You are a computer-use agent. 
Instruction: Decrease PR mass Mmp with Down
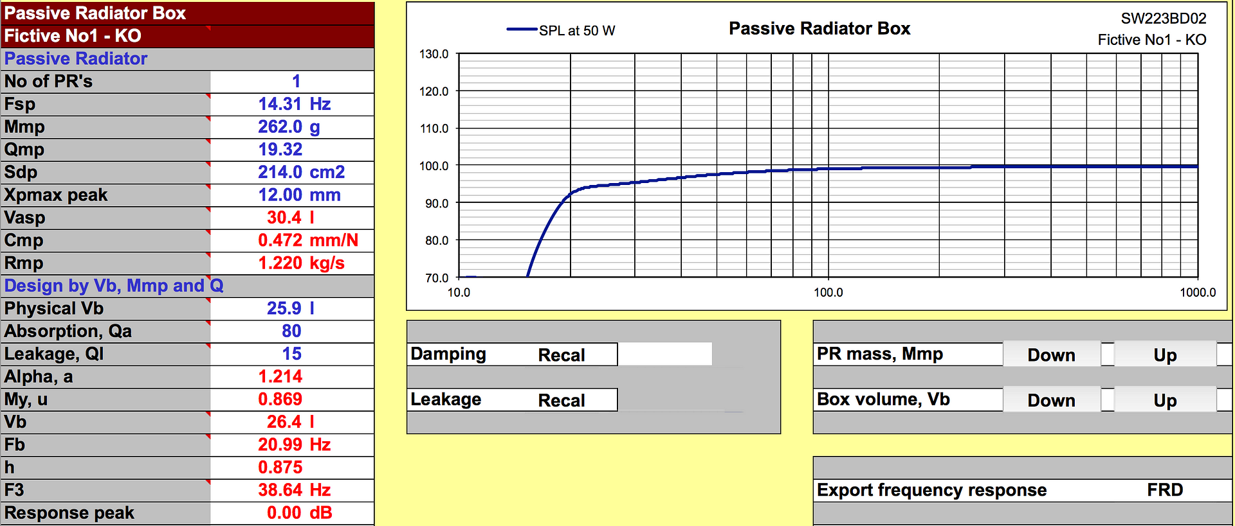pos(1051,355)
